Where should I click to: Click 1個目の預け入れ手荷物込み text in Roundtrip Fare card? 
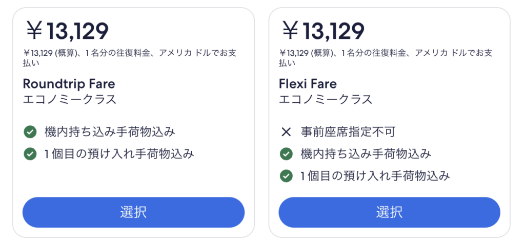click(119, 154)
